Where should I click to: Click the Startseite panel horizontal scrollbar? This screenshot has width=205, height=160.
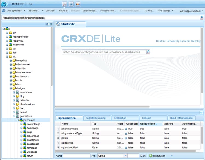[x=102, y=106]
